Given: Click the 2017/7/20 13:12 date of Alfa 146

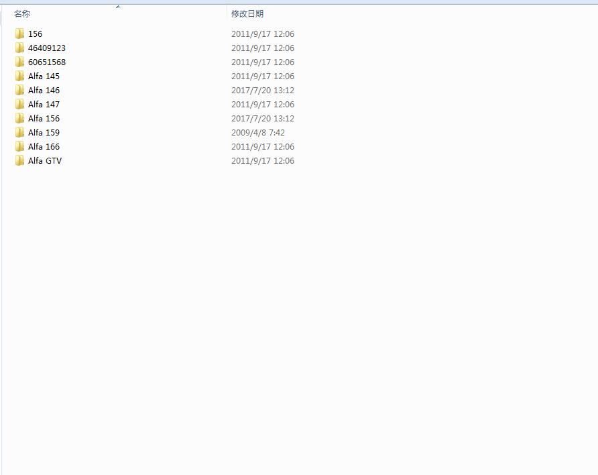Looking at the screenshot, I should (263, 90).
